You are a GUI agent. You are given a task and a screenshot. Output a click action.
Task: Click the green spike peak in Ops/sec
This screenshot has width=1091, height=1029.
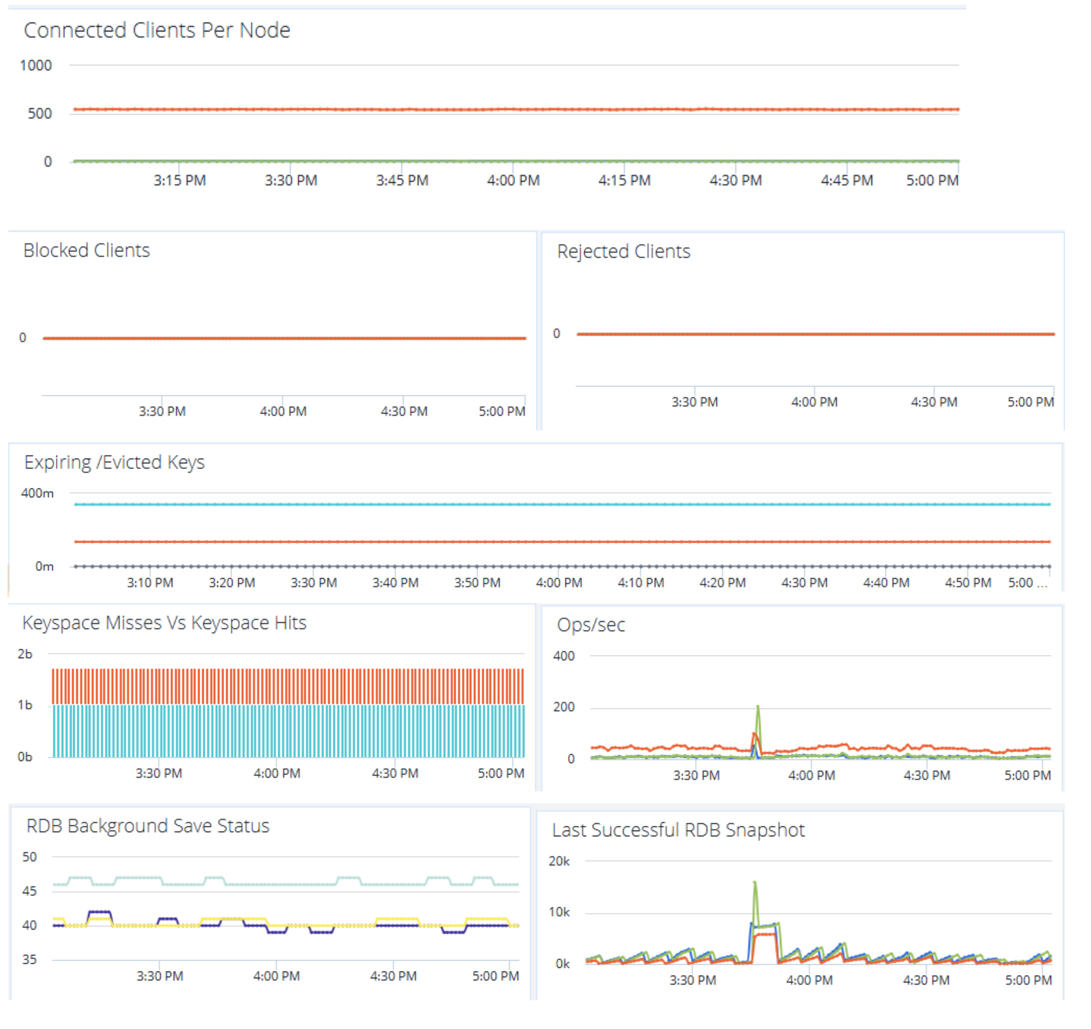(x=758, y=708)
